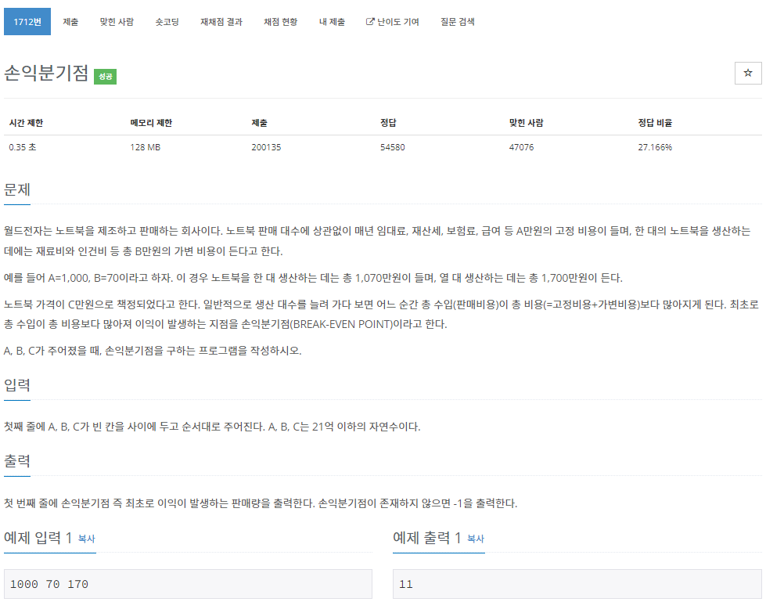Click the 예제 입력 1 heading

click(x=38, y=538)
